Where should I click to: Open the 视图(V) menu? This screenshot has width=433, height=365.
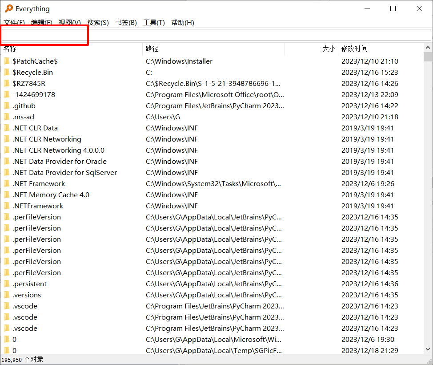click(x=70, y=23)
